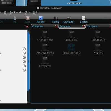The width and height of the screenshot is (111, 111).
Task: Select the WIN-SYS drive icon
Action: [x=98, y=49]
